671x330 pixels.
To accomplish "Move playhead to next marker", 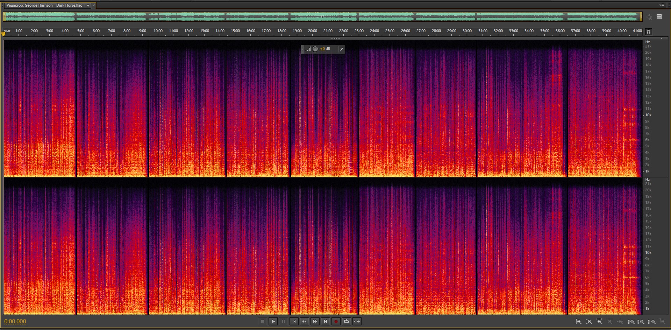I will (x=325, y=322).
